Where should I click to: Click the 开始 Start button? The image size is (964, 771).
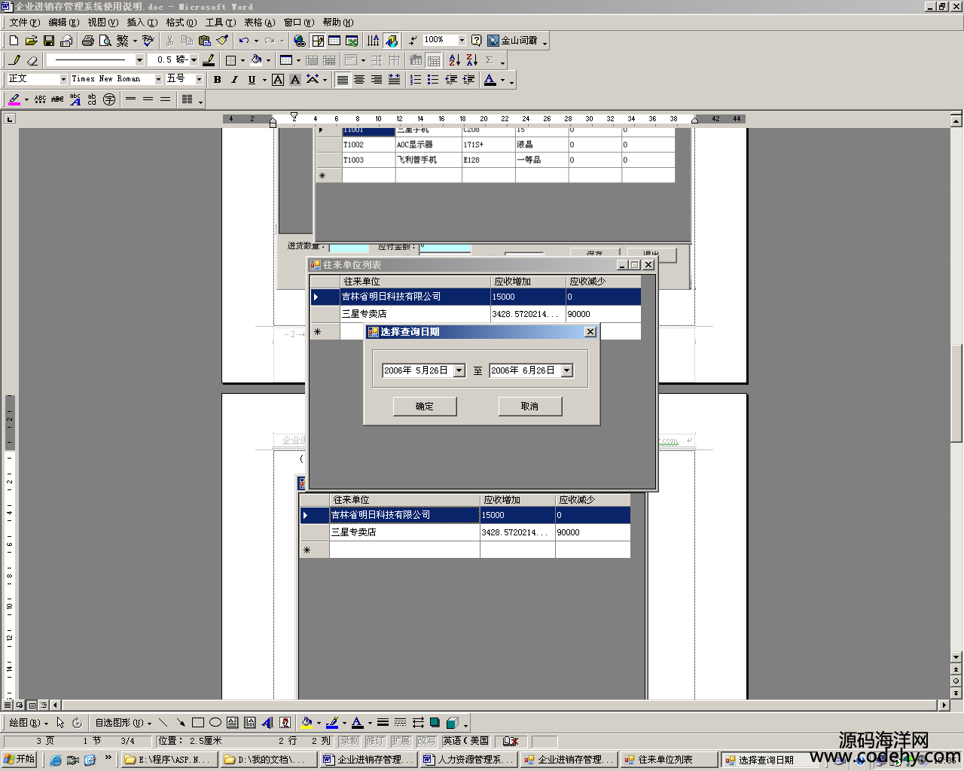(20, 759)
